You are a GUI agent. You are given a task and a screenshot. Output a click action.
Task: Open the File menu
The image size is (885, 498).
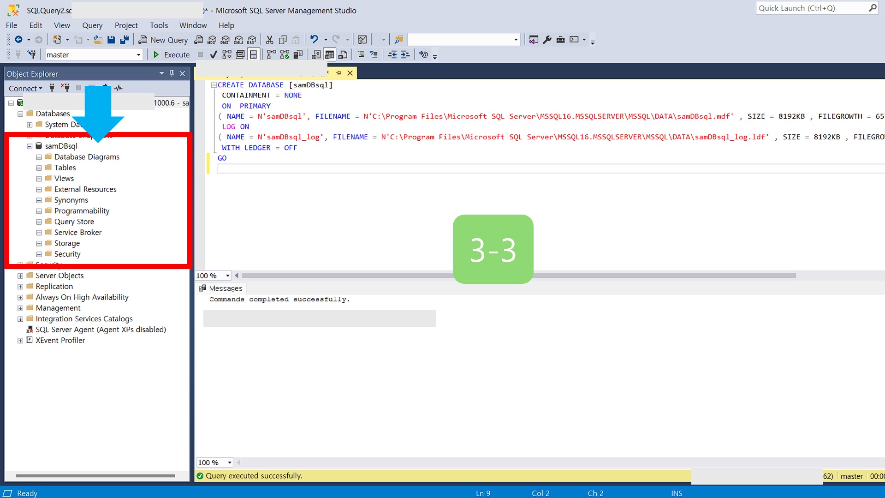12,25
